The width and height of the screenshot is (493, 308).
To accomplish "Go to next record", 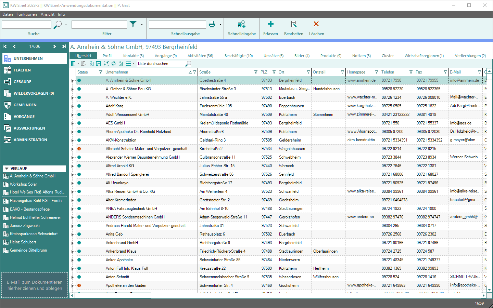I will tap(54, 46).
